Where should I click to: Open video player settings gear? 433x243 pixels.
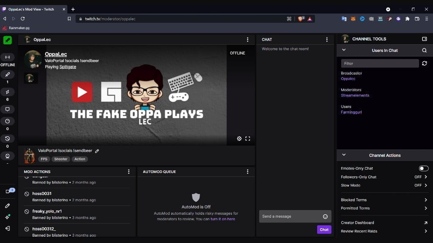point(239,138)
